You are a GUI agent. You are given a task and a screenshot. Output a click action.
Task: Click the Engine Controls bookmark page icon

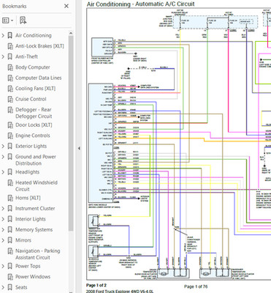point(10,136)
